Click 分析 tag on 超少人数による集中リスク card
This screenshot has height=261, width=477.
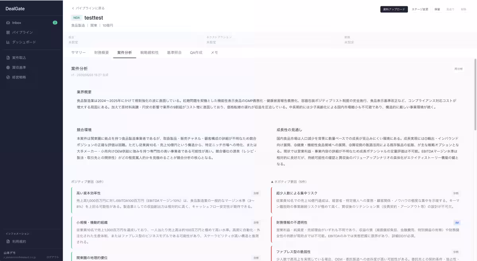(456, 193)
